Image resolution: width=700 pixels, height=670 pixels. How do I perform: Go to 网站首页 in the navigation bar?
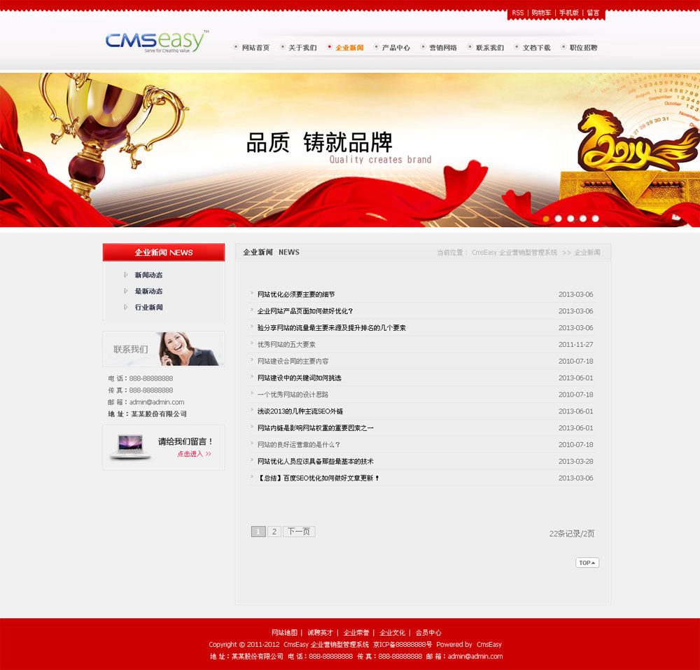tap(255, 48)
